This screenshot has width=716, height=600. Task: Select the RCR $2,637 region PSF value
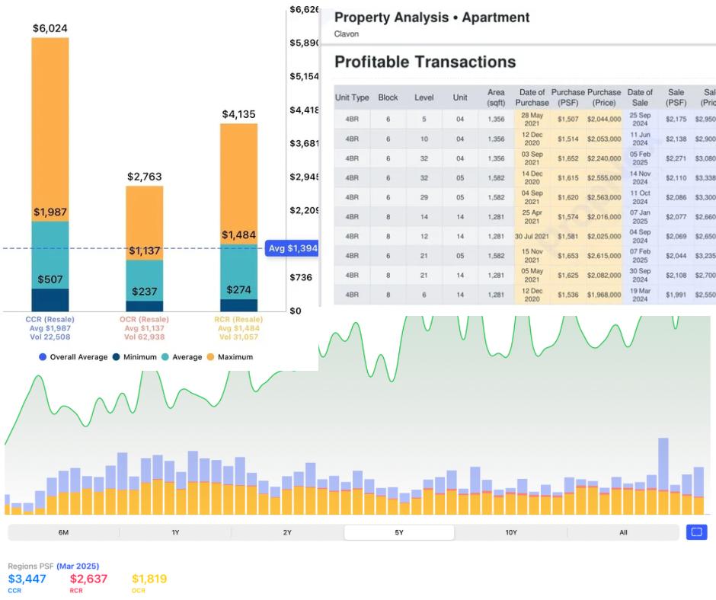click(88, 579)
